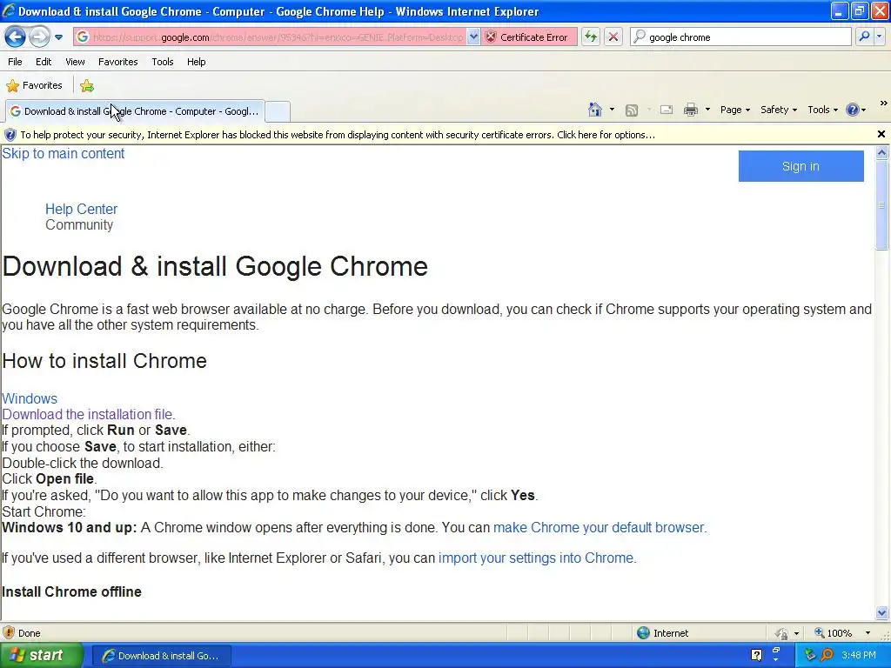Viewport: 891px width, 668px height.
Task: Click the Refresh page icon
Action: pos(591,37)
